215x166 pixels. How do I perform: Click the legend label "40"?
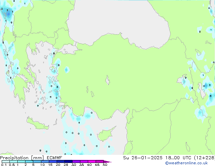[x=89, y=165]
